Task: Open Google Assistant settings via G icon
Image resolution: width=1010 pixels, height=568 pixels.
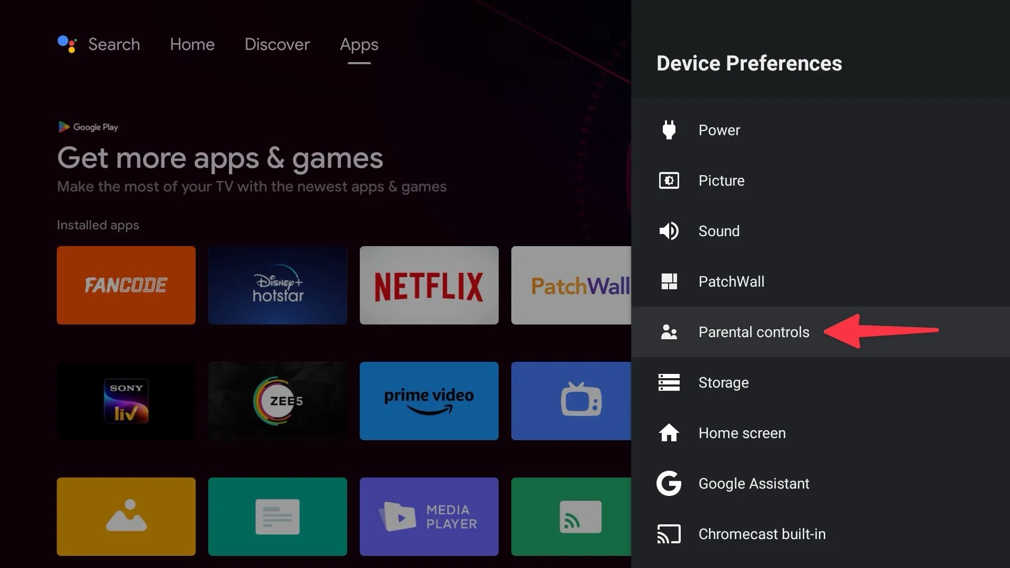Action: click(669, 483)
